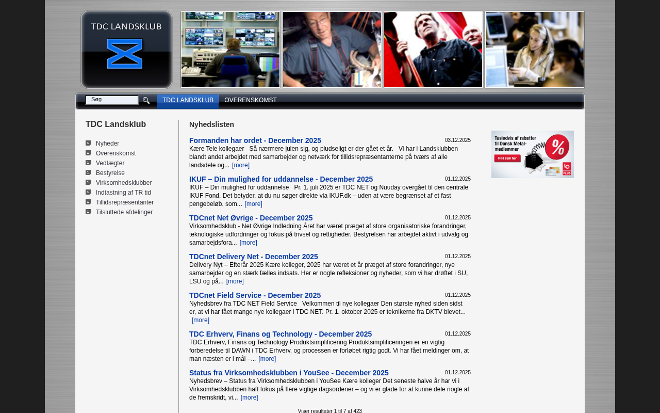
Task: Open Vedtægter in the sidebar menu
Action: [110, 163]
